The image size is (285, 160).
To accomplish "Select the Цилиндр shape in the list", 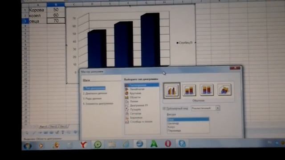I will point(188,124).
